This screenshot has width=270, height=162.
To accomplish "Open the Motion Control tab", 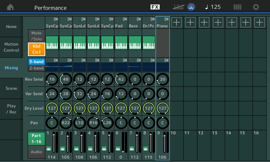I will click(x=11, y=47).
